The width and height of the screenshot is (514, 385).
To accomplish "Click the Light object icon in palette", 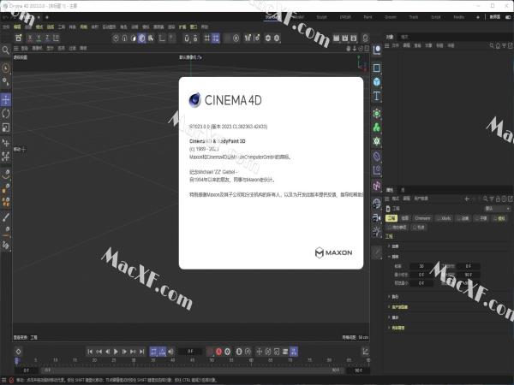I will tap(377, 234).
